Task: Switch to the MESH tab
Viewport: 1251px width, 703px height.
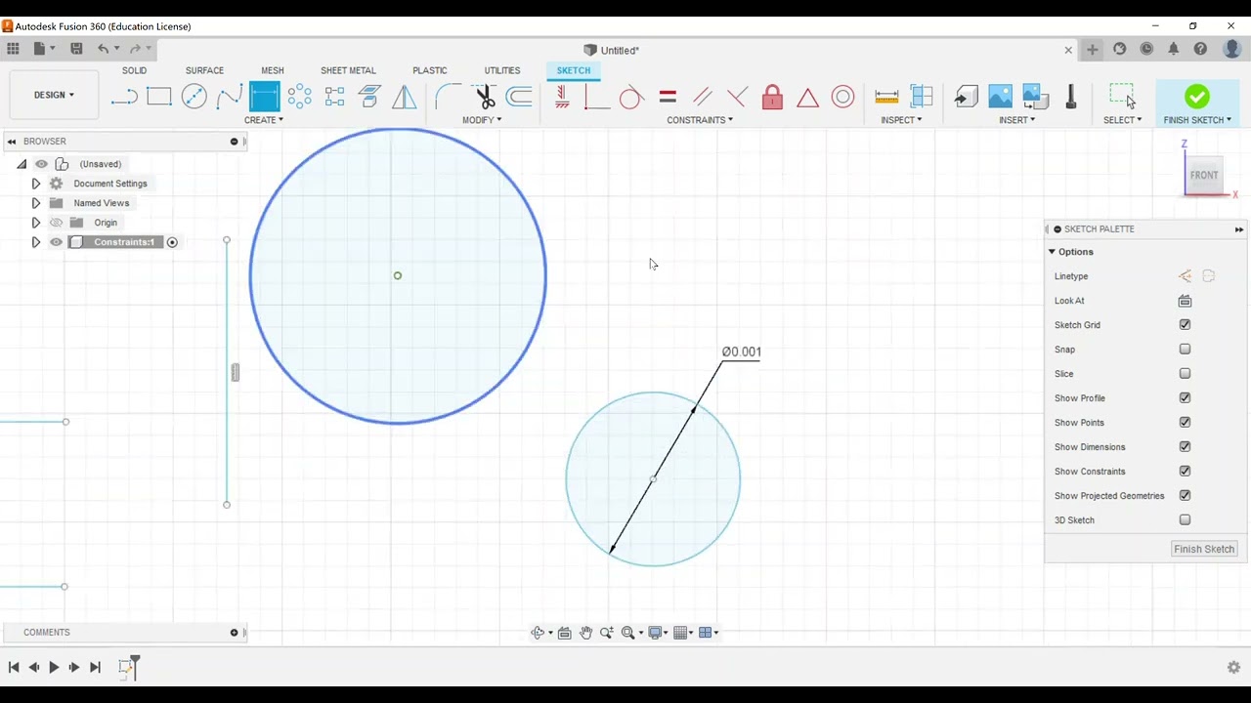Action: [x=273, y=70]
